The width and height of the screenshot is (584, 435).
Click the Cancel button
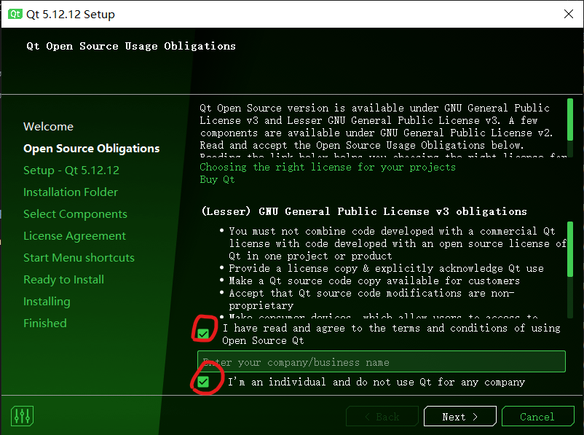pos(537,416)
